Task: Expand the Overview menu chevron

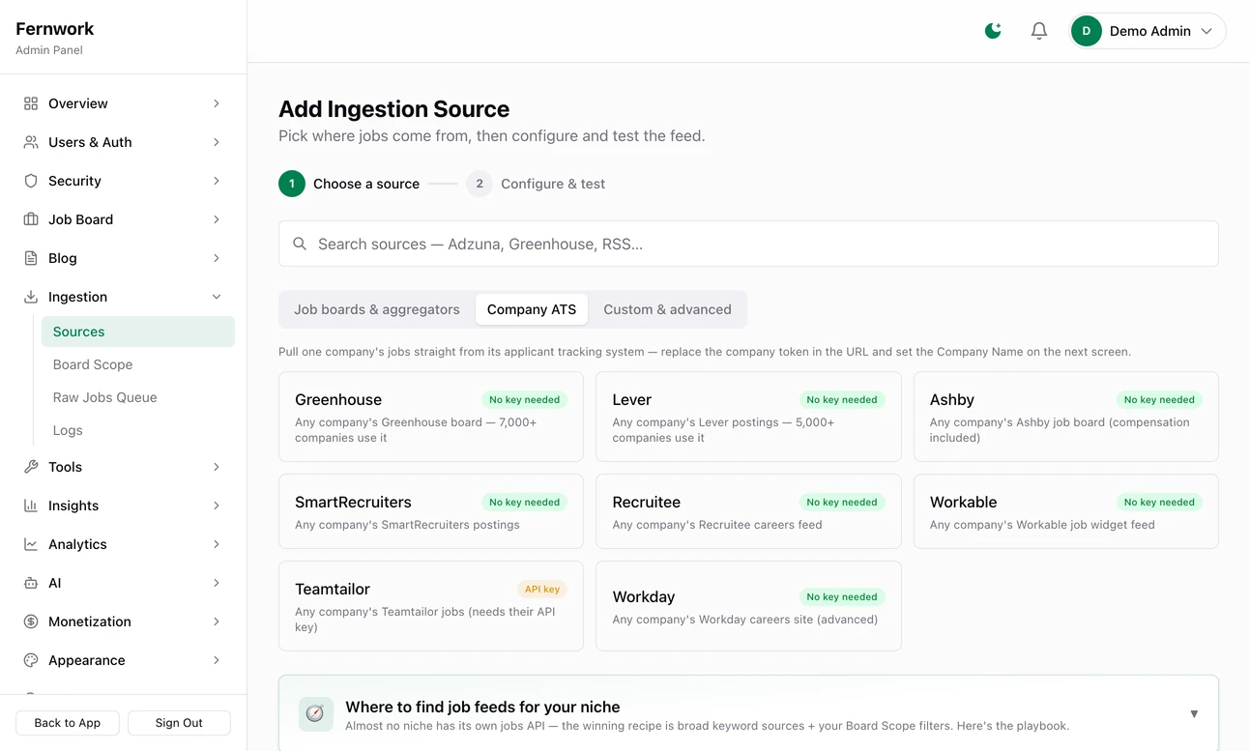Action: pos(217,103)
